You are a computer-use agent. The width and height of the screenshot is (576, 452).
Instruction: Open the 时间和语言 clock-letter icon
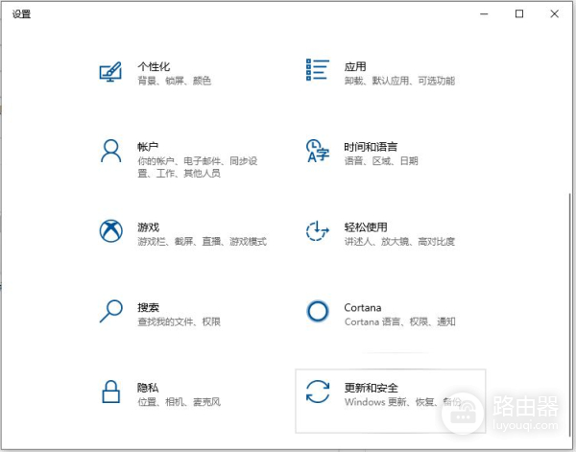(x=318, y=151)
